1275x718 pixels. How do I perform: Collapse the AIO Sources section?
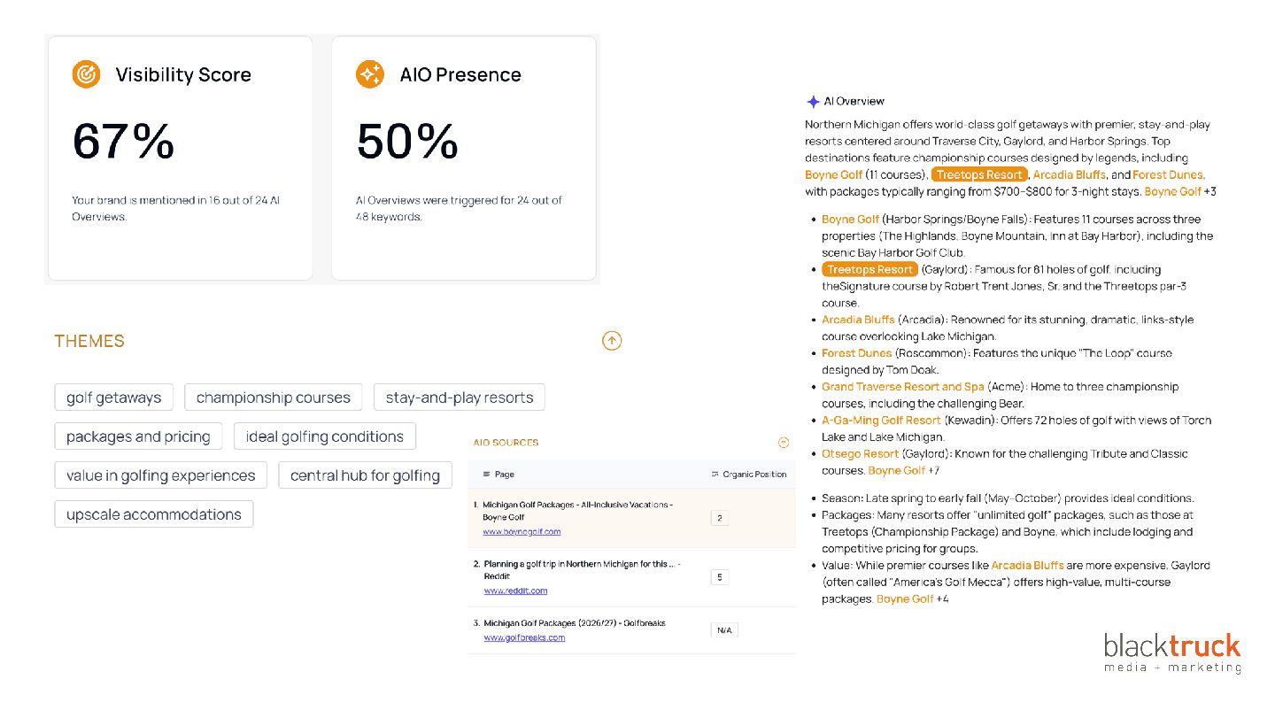(x=783, y=443)
